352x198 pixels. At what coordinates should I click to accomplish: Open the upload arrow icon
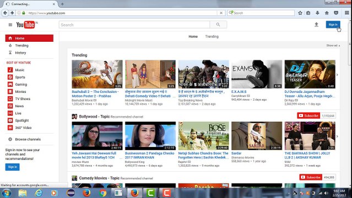click(x=316, y=24)
